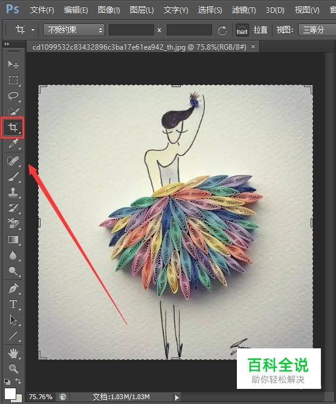
Task: Select the Lasso tool
Action: [x=13, y=96]
